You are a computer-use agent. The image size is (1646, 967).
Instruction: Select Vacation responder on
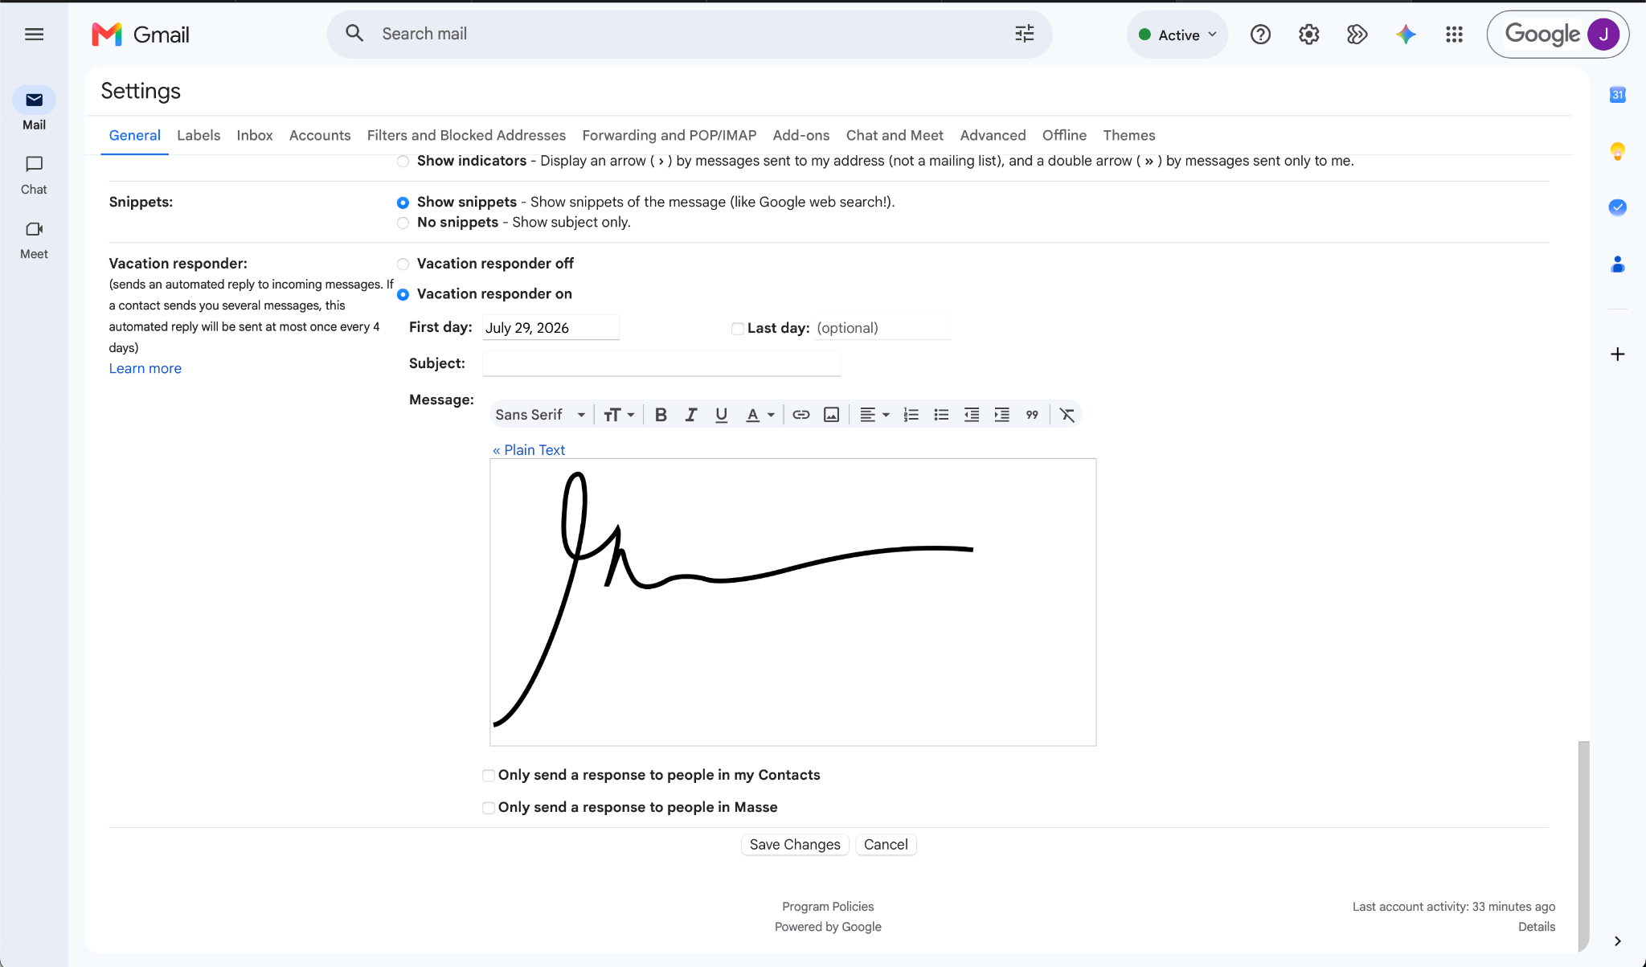(x=403, y=294)
